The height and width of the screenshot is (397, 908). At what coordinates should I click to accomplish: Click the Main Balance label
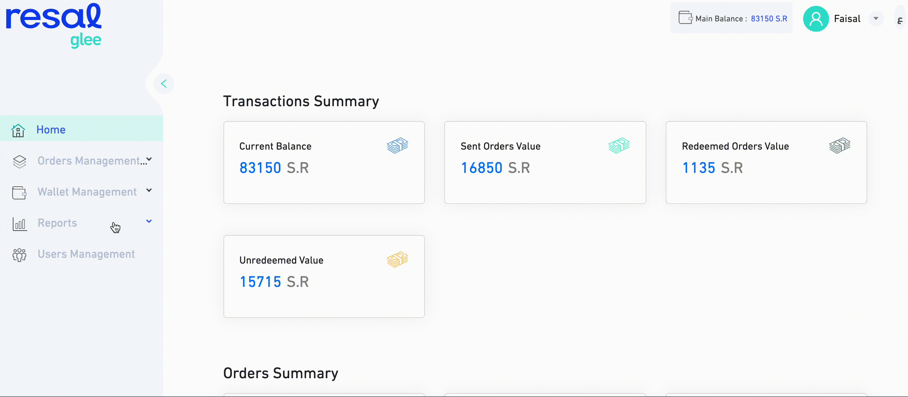(x=721, y=19)
